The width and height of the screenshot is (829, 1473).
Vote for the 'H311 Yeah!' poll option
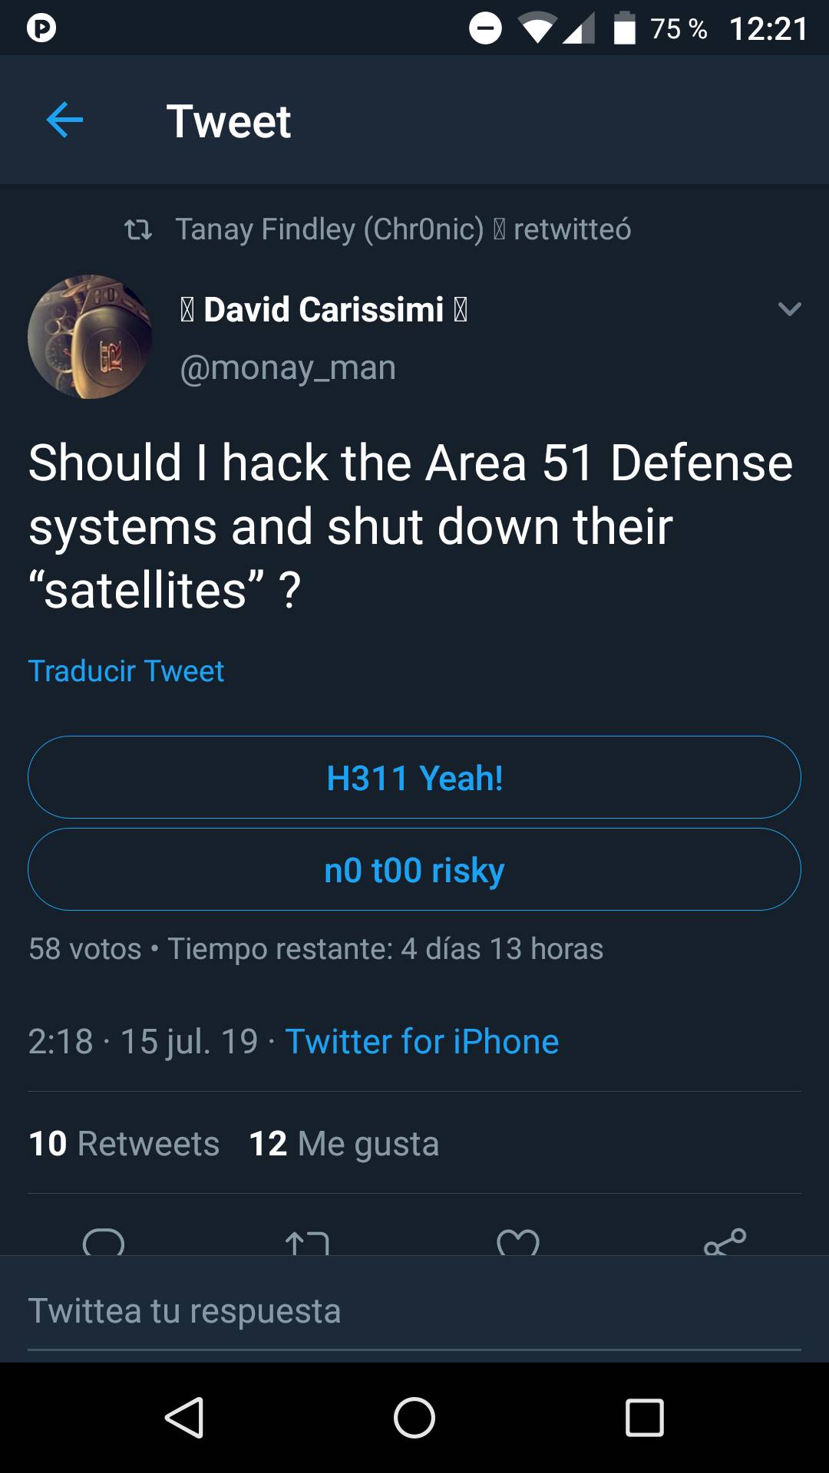[x=414, y=777]
